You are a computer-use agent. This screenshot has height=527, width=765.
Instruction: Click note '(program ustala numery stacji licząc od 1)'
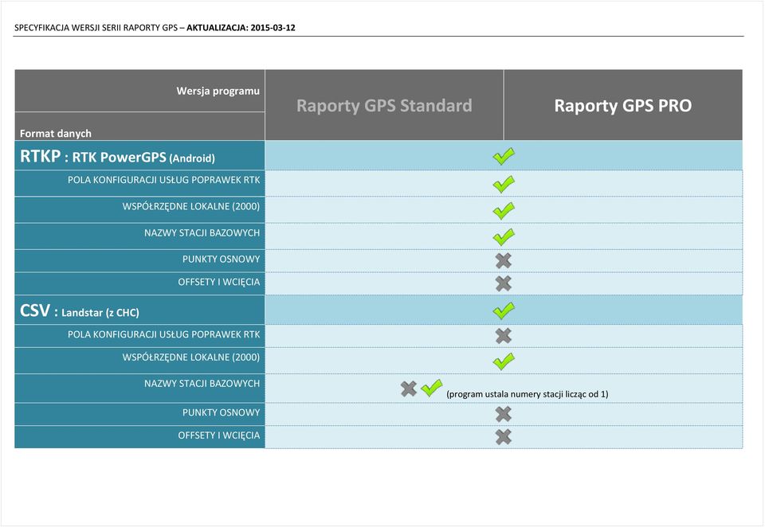528,394
